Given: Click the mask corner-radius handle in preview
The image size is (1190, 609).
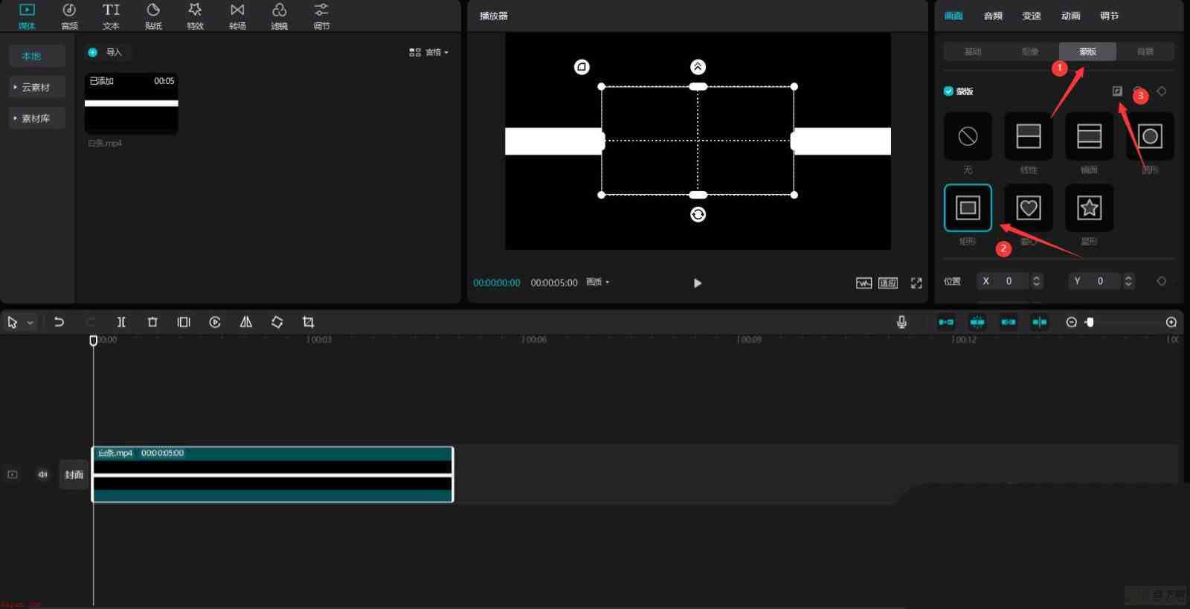Looking at the screenshot, I should [582, 67].
